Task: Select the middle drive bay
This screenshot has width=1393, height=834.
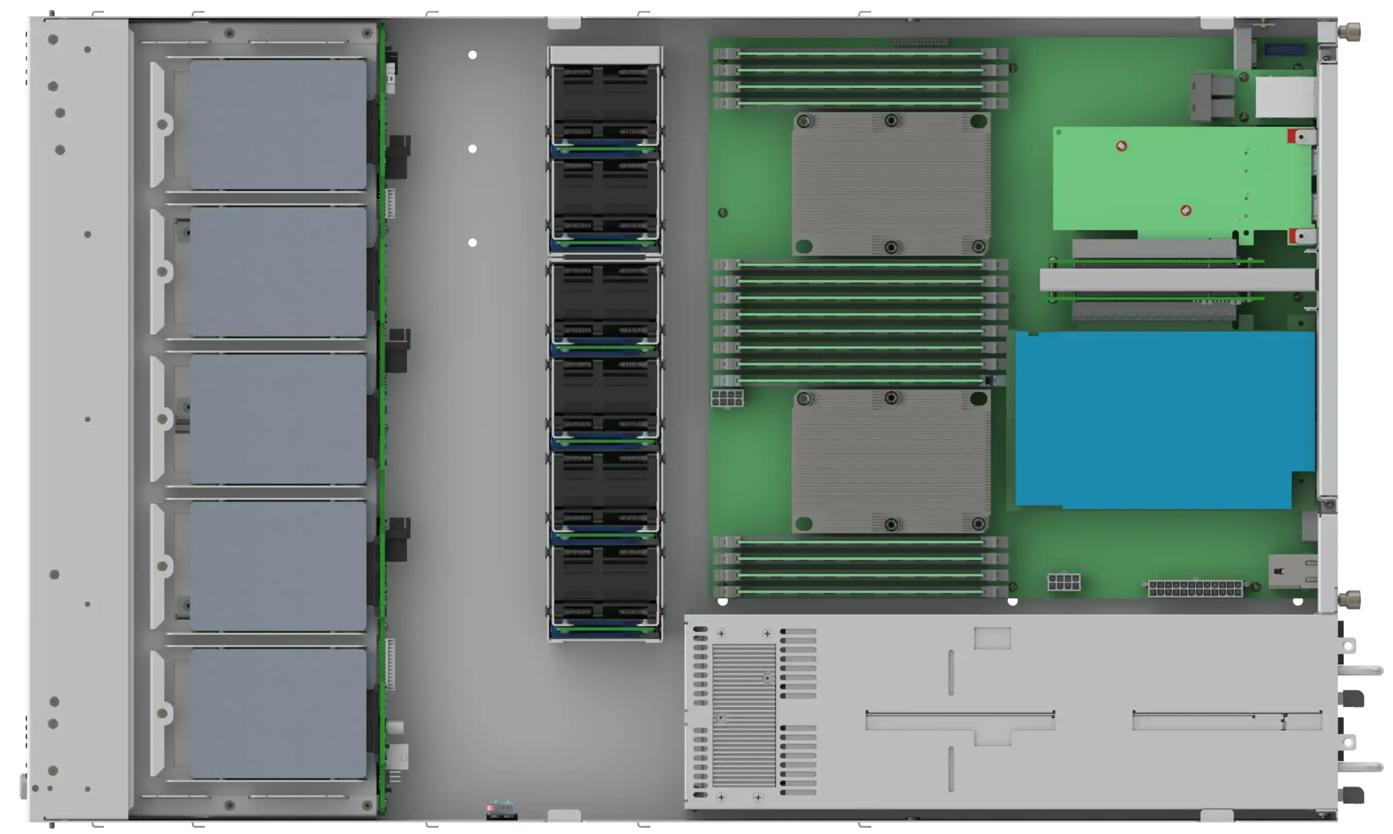Action: [278, 420]
